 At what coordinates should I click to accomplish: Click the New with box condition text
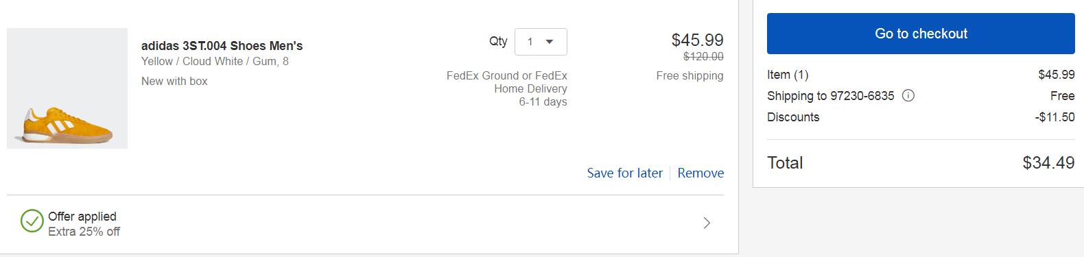(174, 81)
